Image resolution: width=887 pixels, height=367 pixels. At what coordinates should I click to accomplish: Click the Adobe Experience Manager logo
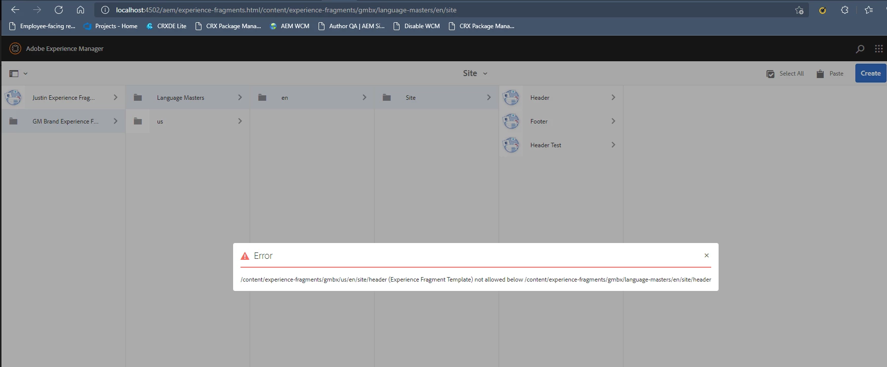[15, 48]
